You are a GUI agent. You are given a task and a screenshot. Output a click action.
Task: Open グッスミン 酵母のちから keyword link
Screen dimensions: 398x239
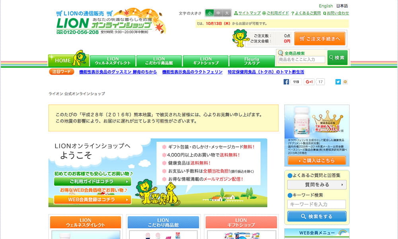(x=118, y=72)
